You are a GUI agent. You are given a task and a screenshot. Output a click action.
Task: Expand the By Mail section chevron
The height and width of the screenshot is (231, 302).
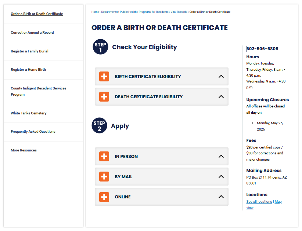point(221,177)
